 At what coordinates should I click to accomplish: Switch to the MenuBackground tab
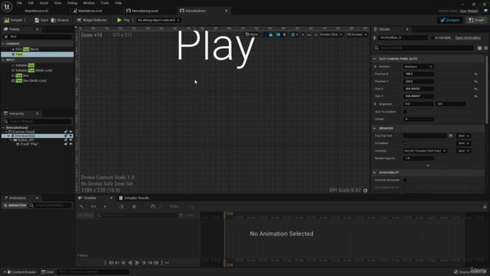142,11
